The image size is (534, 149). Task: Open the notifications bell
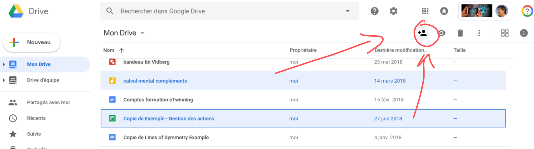pos(444,11)
